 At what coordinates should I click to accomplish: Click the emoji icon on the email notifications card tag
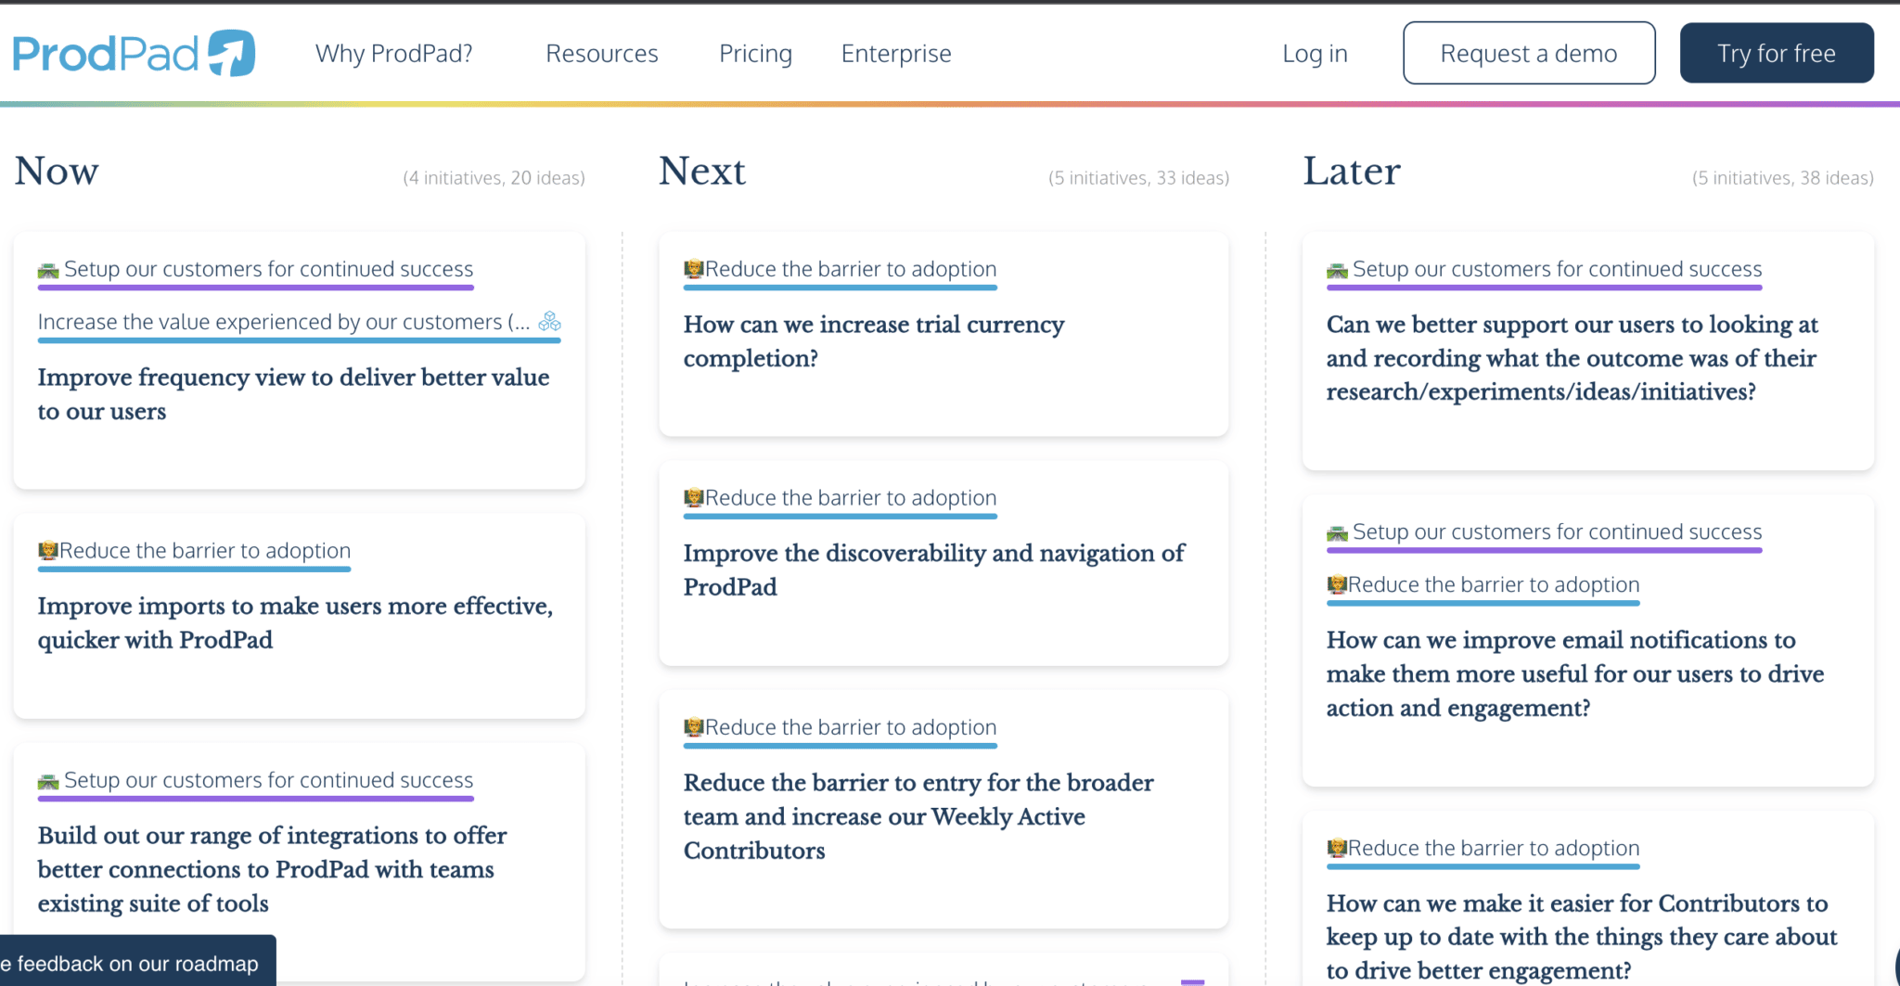(1339, 584)
